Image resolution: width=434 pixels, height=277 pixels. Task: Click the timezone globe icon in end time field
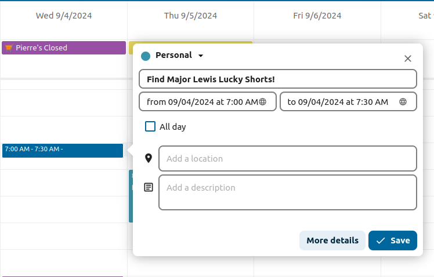(403, 101)
